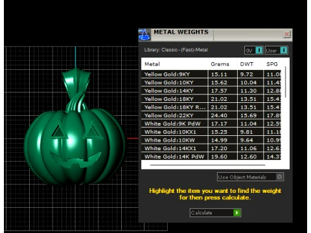Click the Grams column header
Screen dimensions: 311x233
(x=220, y=64)
